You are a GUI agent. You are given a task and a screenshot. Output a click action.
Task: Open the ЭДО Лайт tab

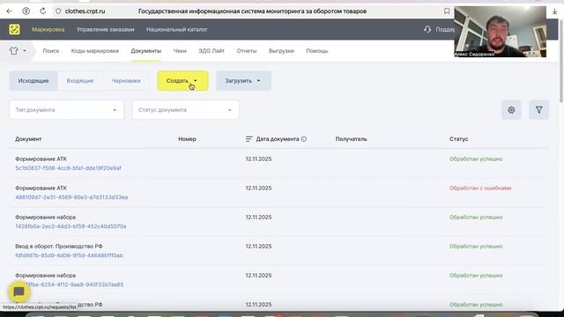[211, 51]
